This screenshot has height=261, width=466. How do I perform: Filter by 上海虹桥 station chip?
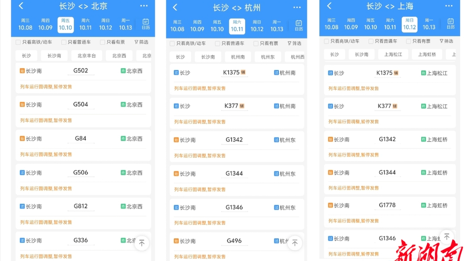(x=427, y=54)
